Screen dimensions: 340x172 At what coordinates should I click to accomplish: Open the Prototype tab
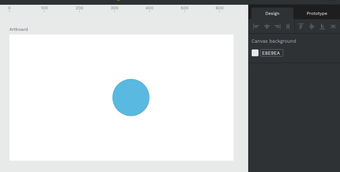317,13
